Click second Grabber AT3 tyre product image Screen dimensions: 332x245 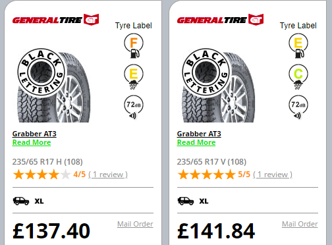[x=219, y=86]
